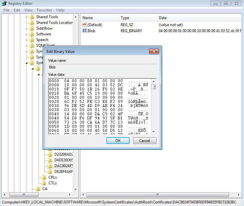
Task: Click the Data column header
Action: 162,18
